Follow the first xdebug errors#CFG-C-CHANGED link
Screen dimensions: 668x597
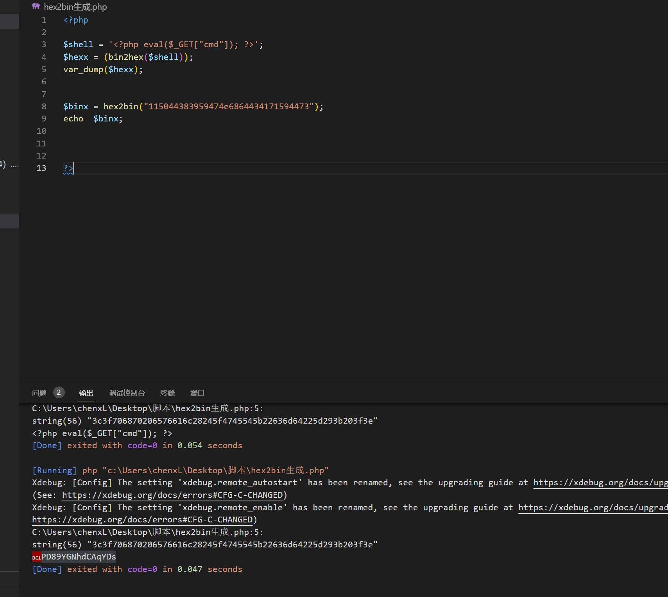tap(172, 495)
